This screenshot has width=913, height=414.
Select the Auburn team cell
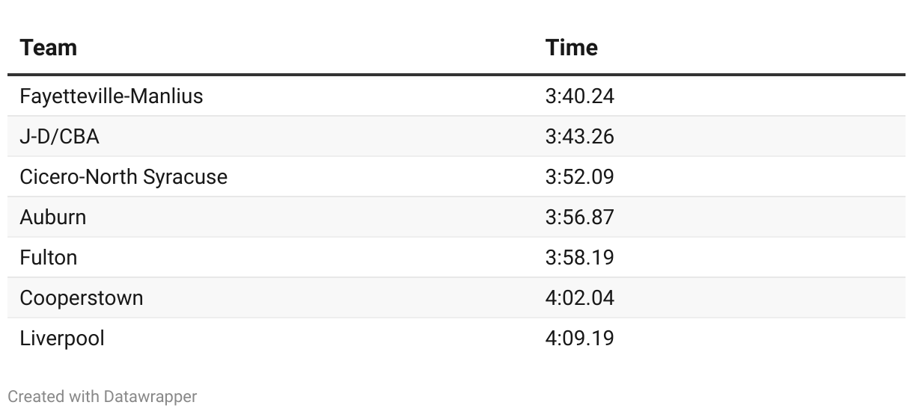click(53, 217)
